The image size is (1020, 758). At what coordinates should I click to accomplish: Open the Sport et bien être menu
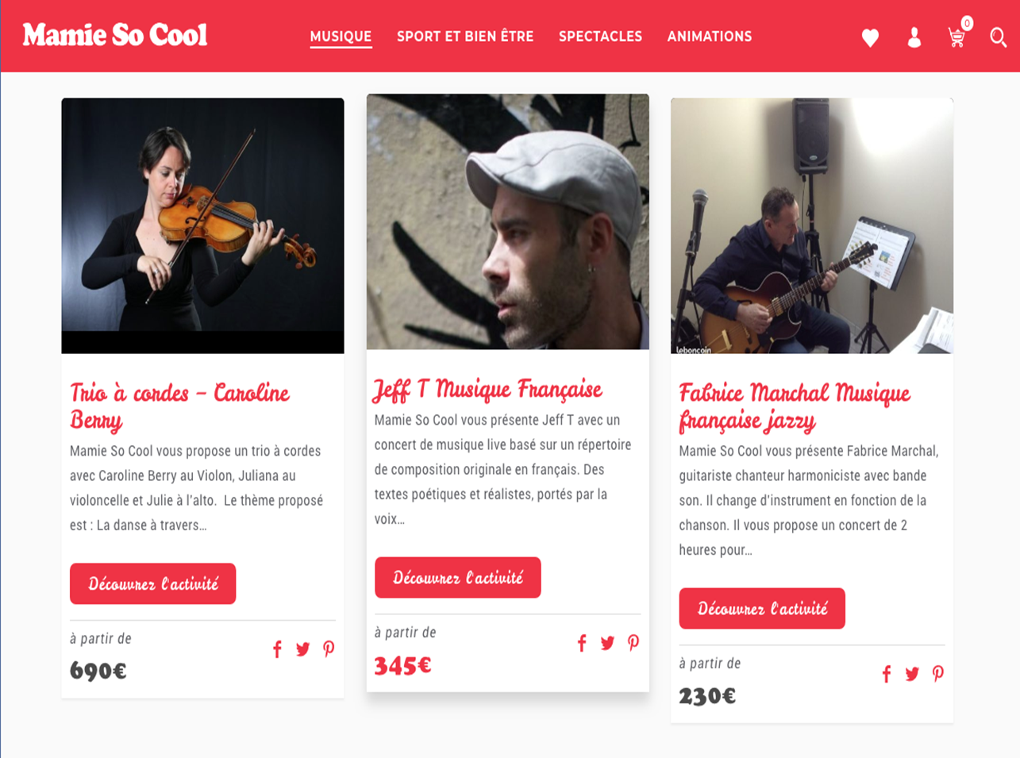[x=465, y=37]
